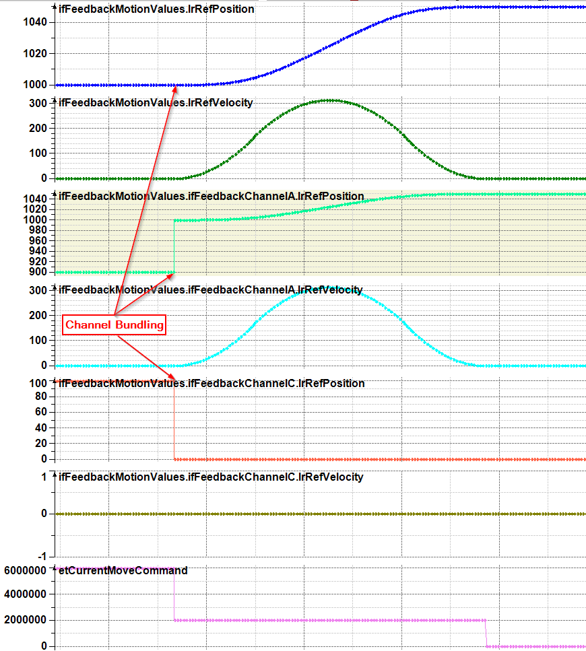Click the 4000000 y-axis label
The width and height of the screenshot is (586, 651).
25,595
